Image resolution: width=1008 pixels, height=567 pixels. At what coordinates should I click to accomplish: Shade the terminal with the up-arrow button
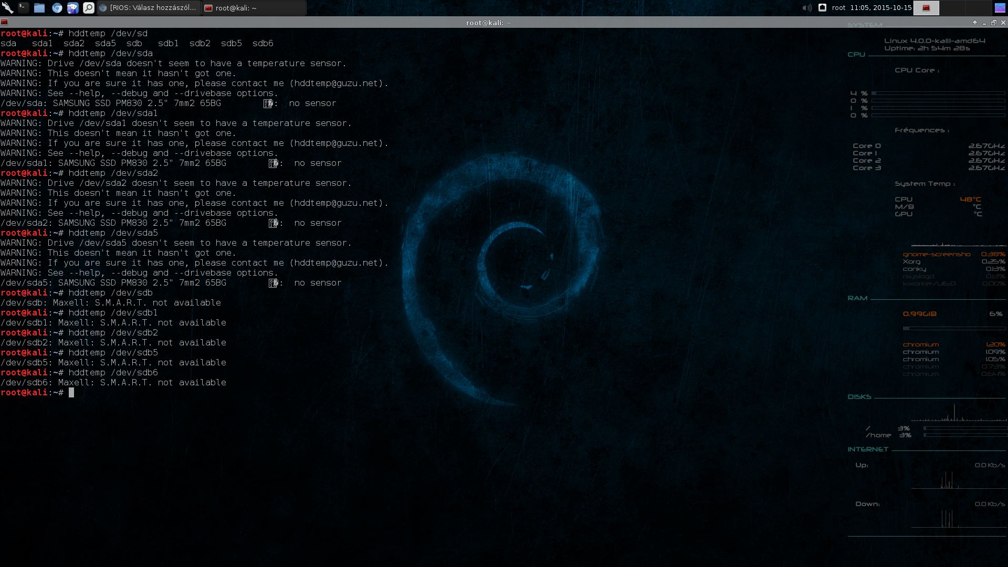(x=975, y=23)
